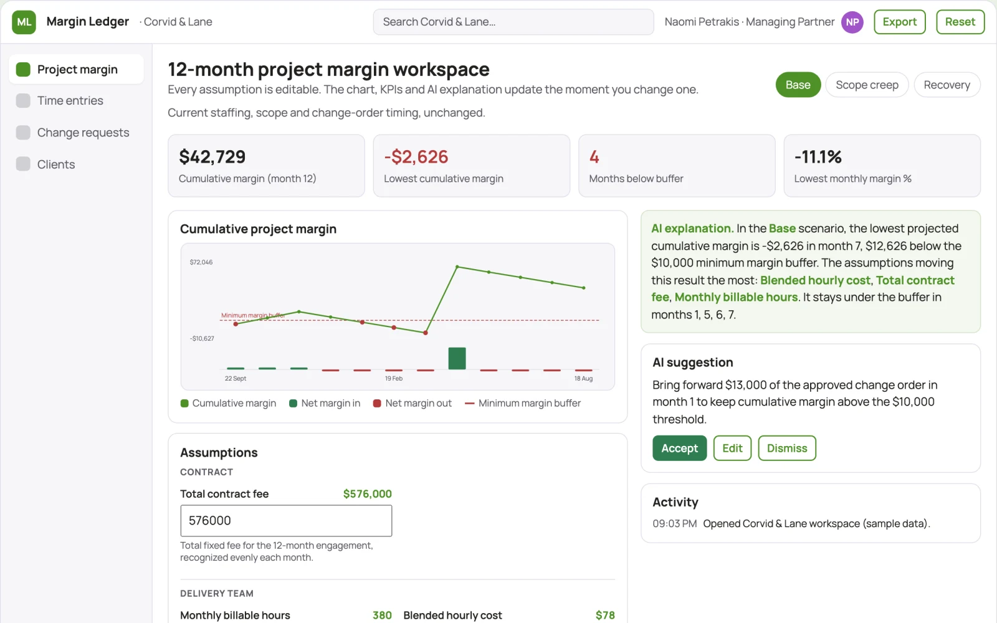Open Change requests page
Viewport: 997px width, 623px height.
click(76, 133)
